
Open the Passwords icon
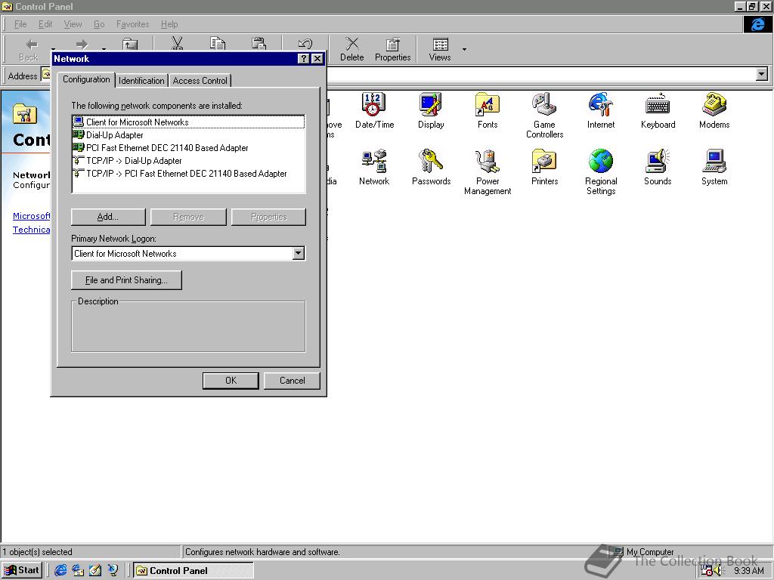click(x=431, y=167)
